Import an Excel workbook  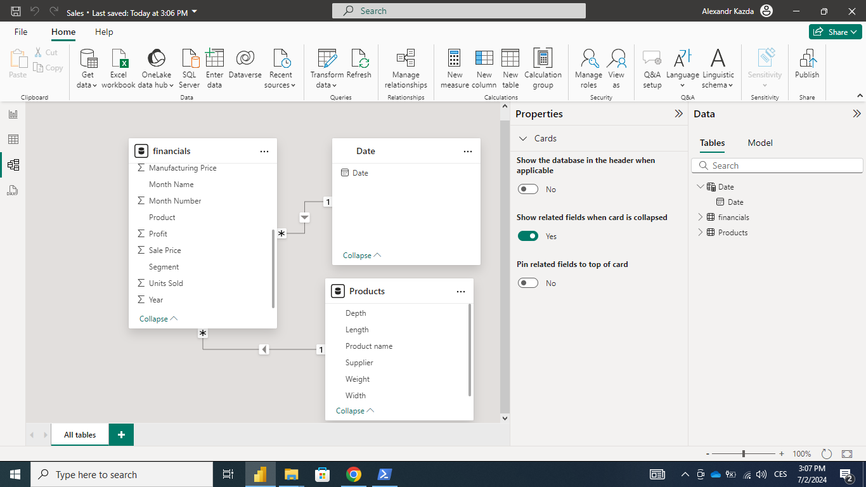[119, 68]
